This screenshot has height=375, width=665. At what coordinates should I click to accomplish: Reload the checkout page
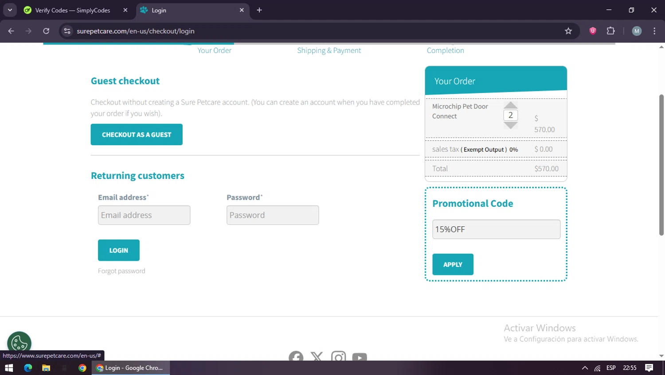tap(46, 31)
